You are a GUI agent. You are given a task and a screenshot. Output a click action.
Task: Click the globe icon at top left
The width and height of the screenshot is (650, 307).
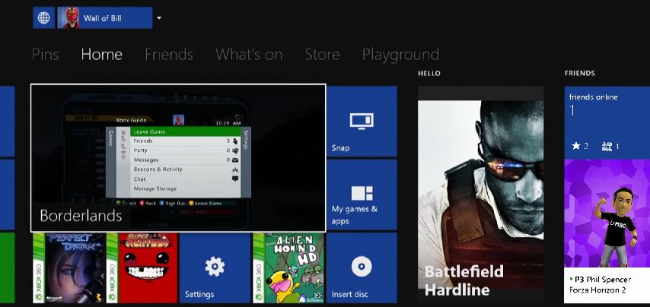coord(44,17)
